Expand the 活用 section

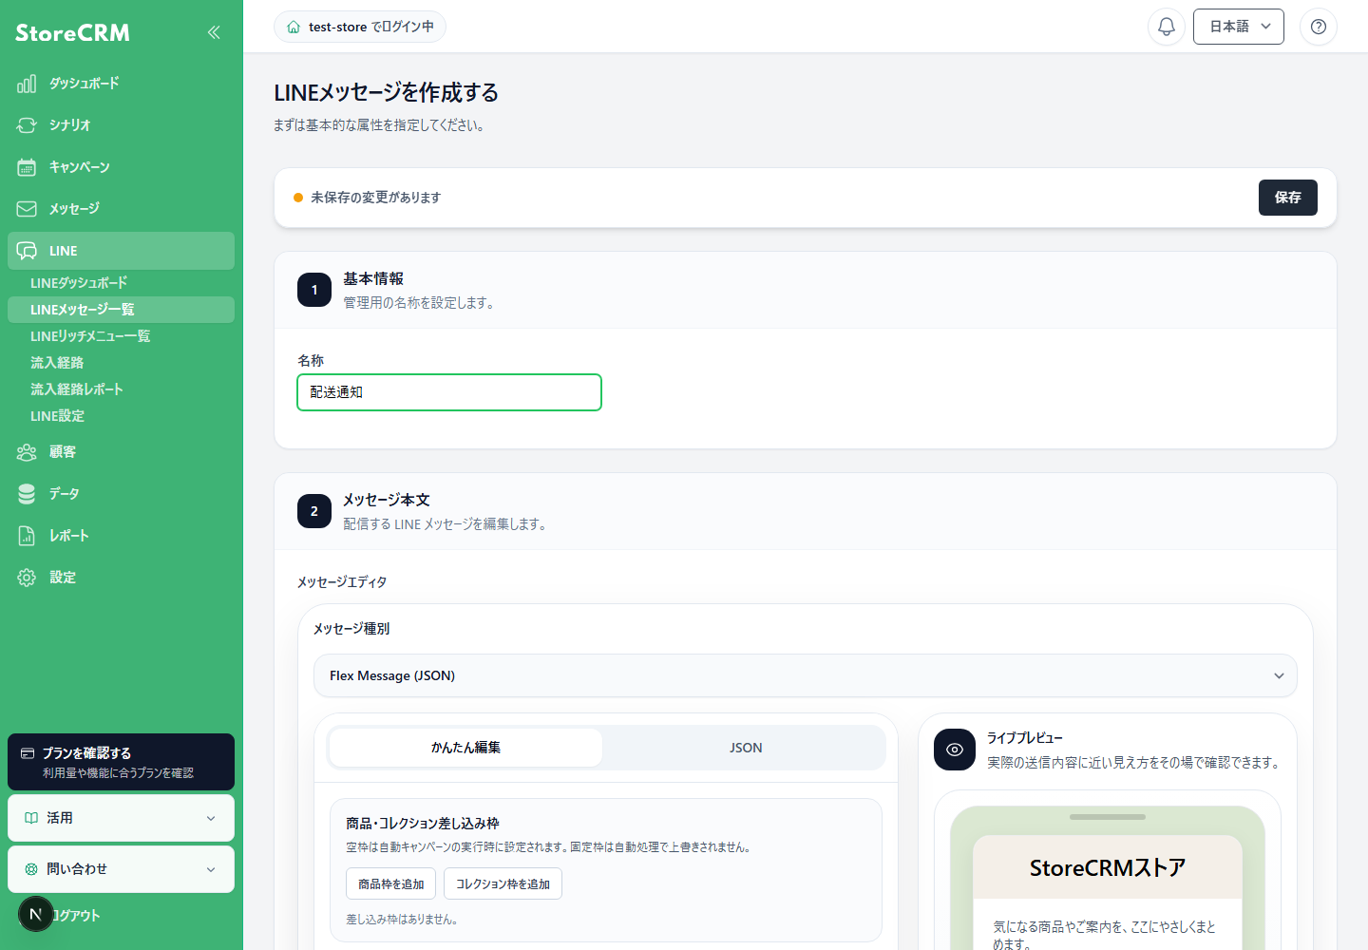point(121,818)
